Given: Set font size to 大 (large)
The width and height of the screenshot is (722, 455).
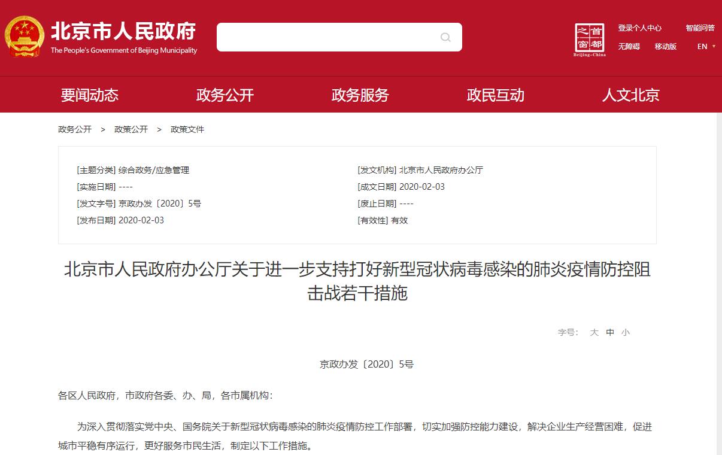Looking at the screenshot, I should (594, 332).
